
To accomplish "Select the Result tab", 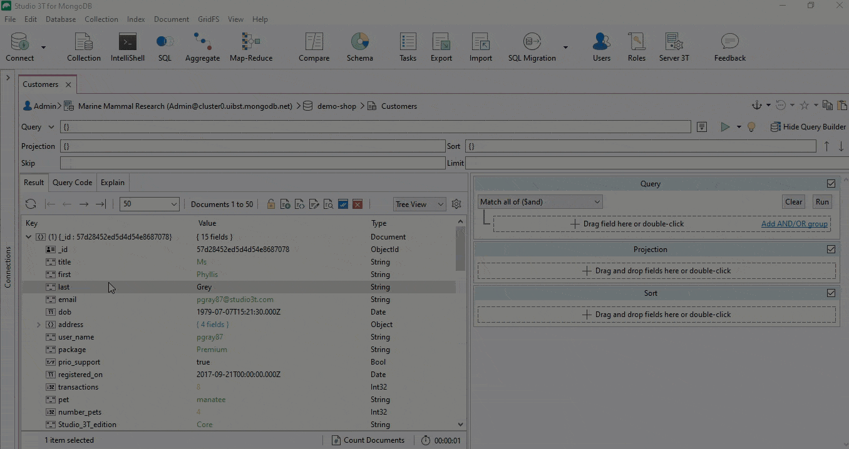I will (34, 183).
